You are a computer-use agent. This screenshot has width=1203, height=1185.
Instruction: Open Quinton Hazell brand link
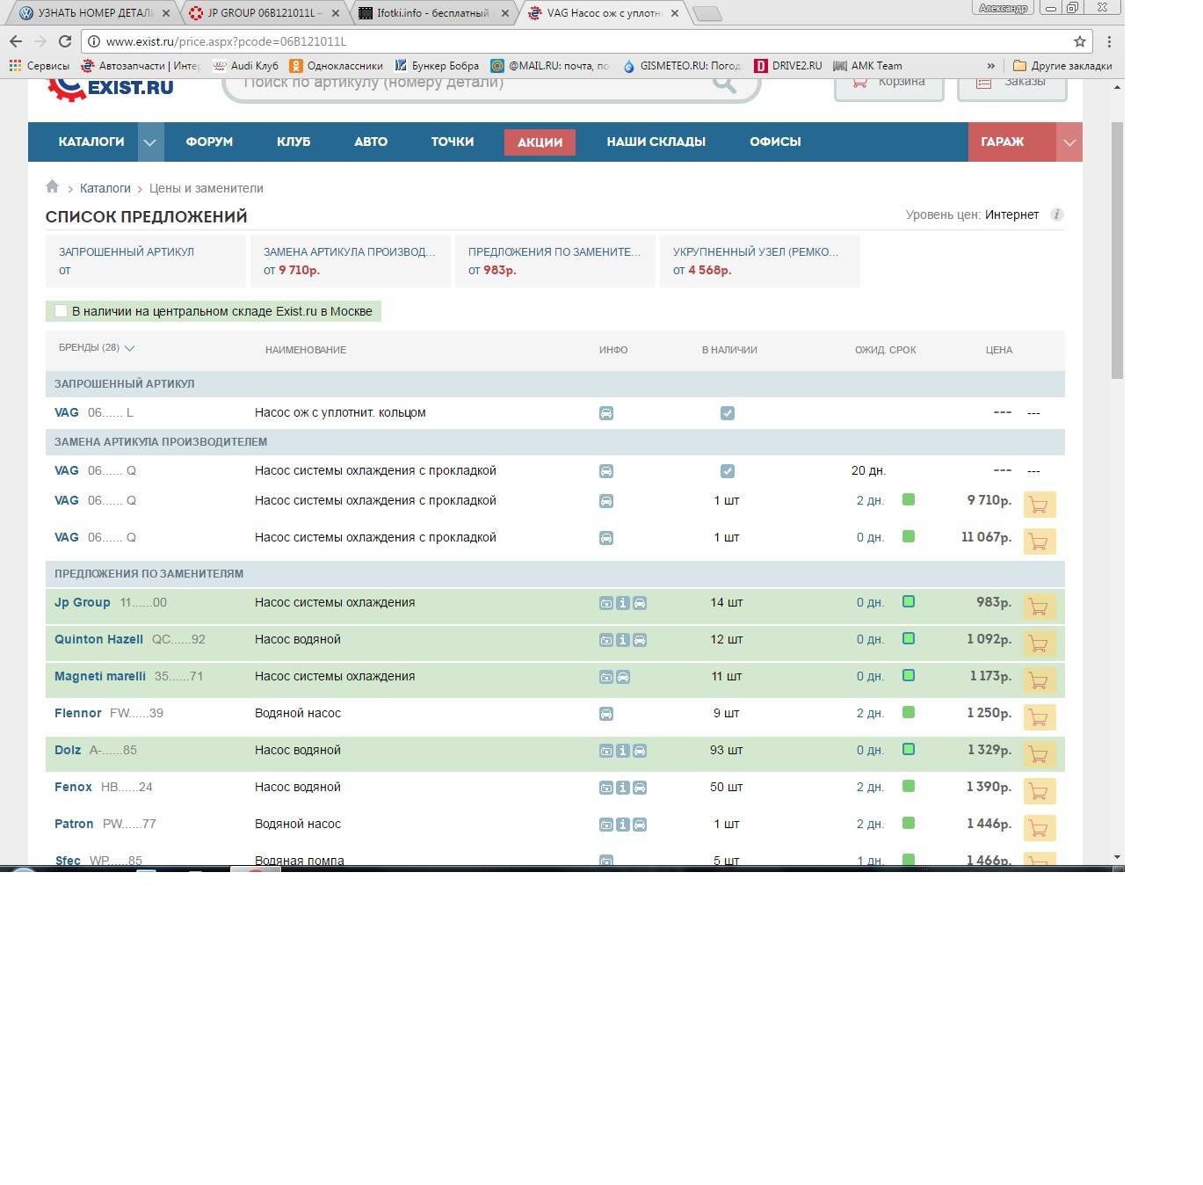pos(98,639)
